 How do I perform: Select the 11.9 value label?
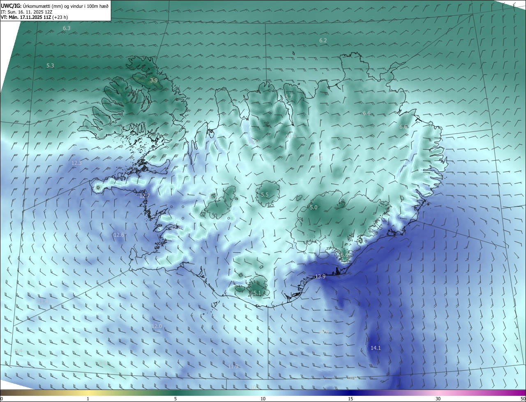tap(233, 366)
